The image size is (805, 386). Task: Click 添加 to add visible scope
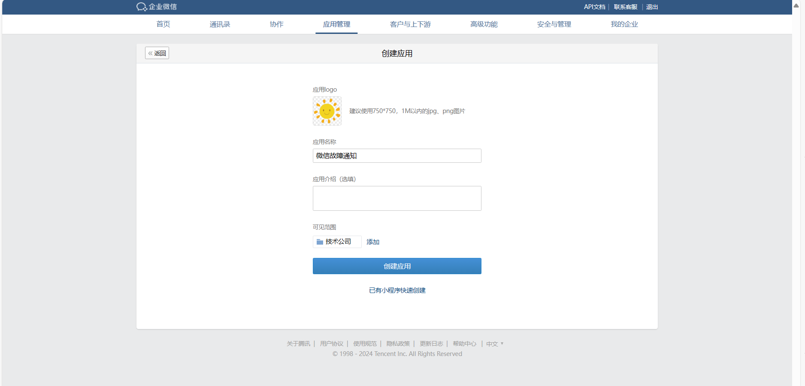373,242
